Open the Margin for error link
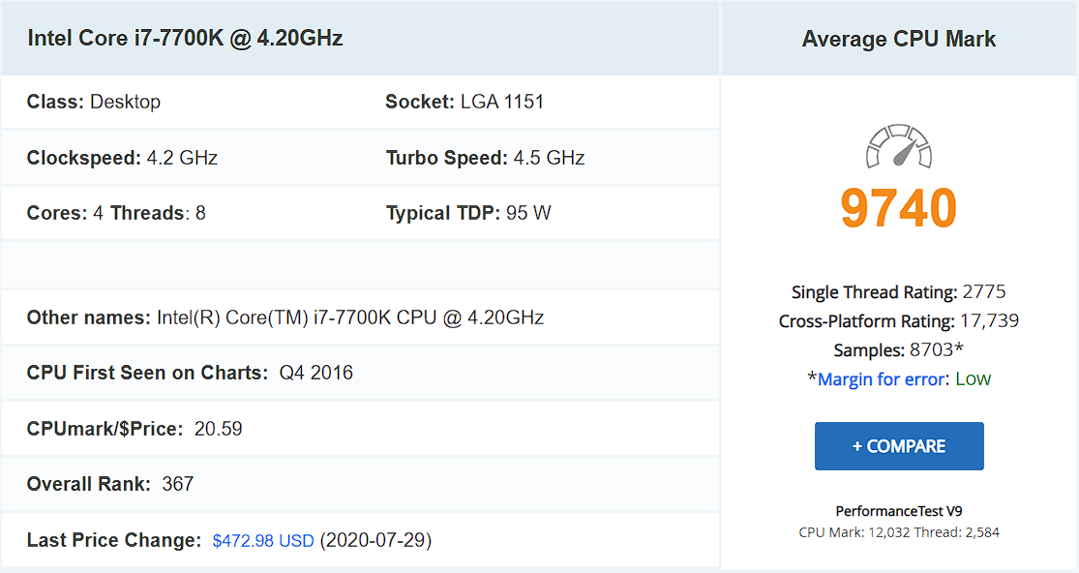Screen dimensions: 1079x573 click(x=881, y=379)
